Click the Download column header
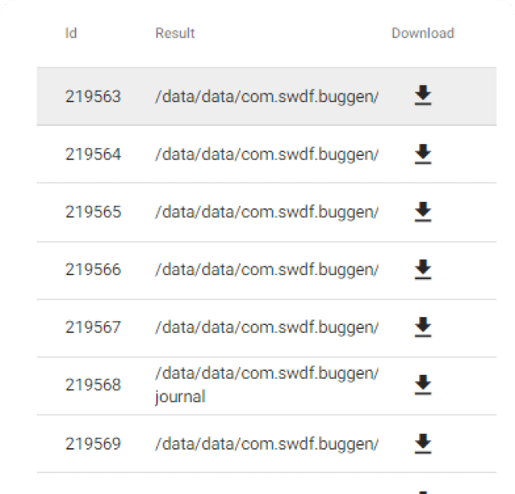This screenshot has width=515, height=494. click(423, 33)
